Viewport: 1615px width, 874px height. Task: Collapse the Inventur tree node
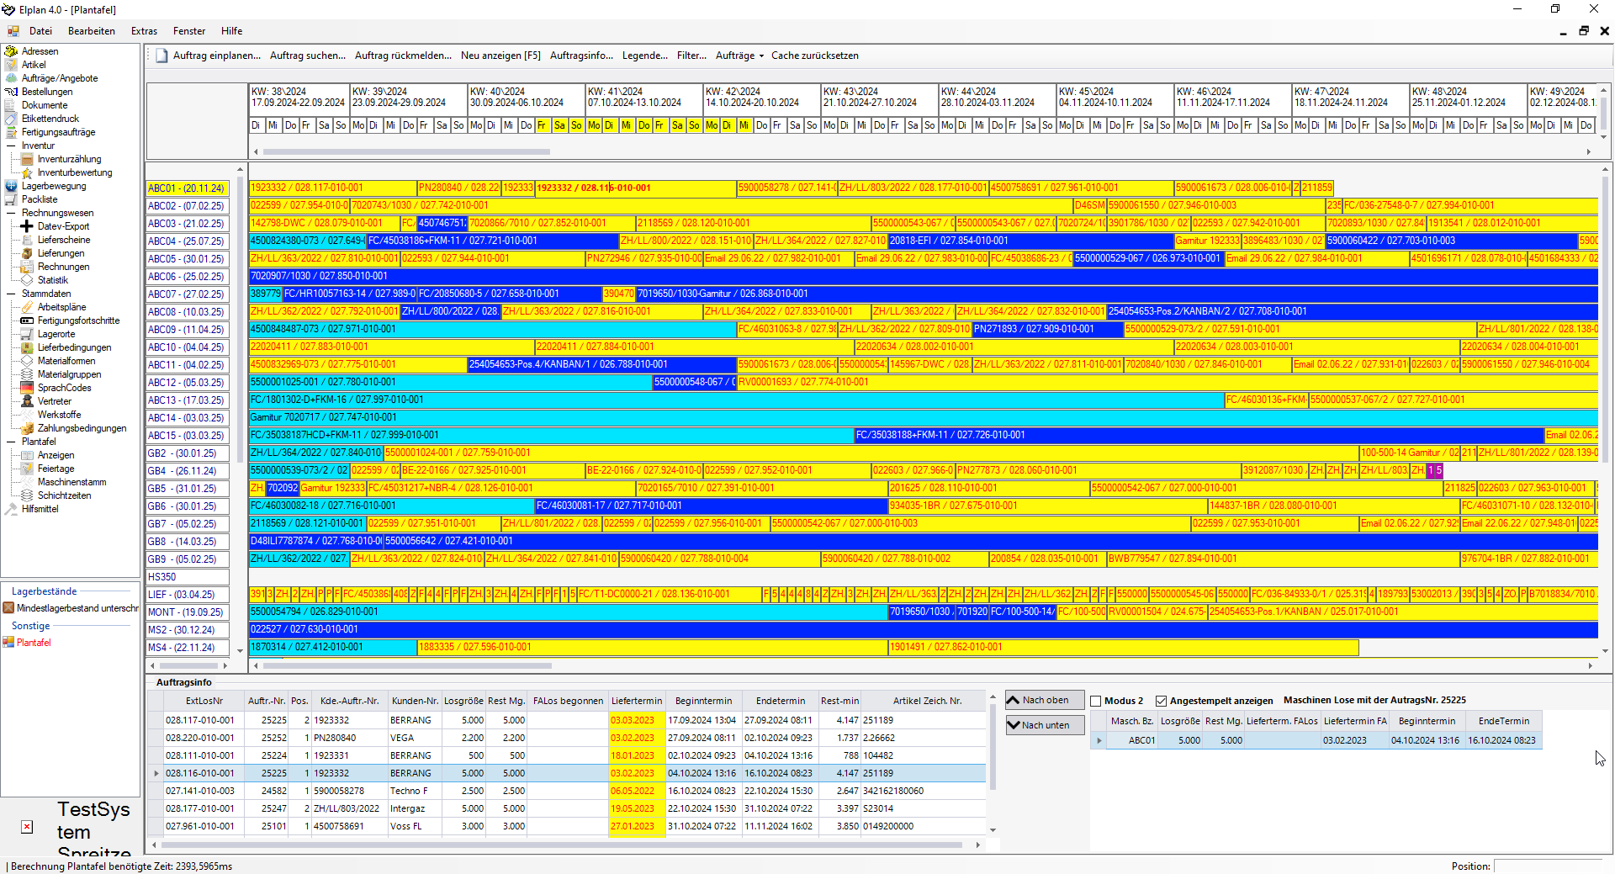(12, 146)
